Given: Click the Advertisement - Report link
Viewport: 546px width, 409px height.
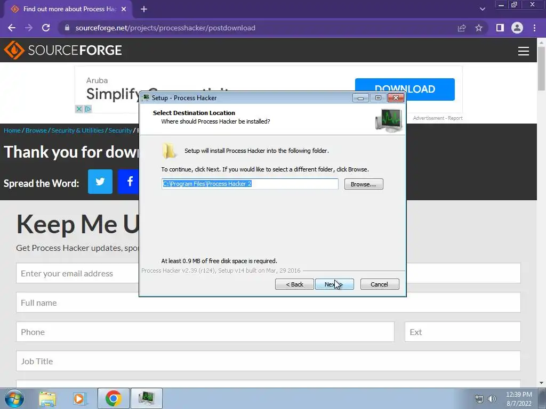Looking at the screenshot, I should coord(438,118).
